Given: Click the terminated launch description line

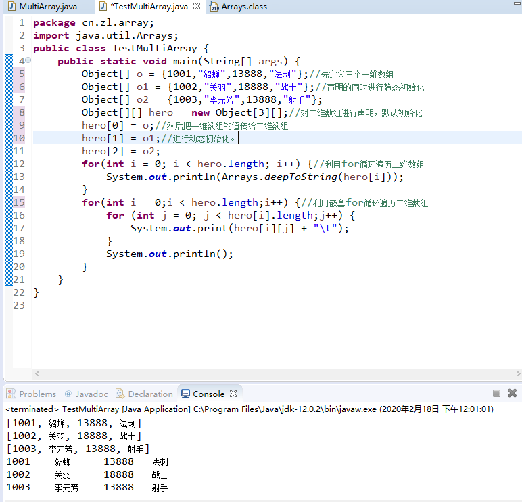Looking at the screenshot, I should [250, 409].
